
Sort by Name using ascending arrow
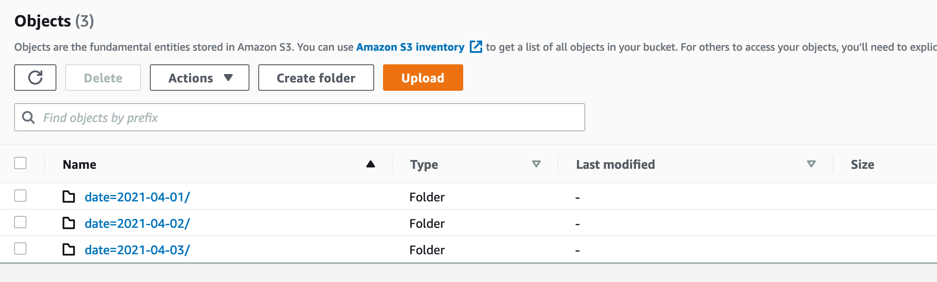click(371, 164)
